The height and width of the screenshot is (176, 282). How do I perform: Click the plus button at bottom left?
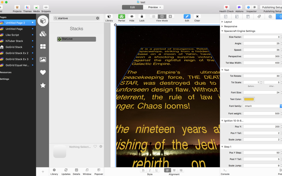click(x=43, y=172)
